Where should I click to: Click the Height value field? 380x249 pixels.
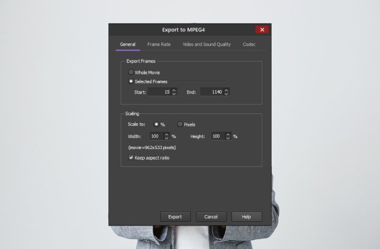pos(218,136)
